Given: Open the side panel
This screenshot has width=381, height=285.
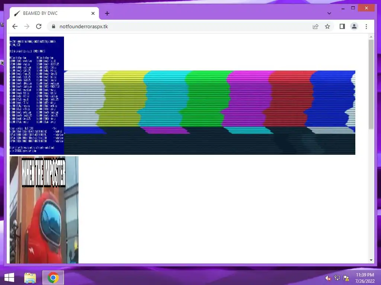Looking at the screenshot, I should click(342, 26).
